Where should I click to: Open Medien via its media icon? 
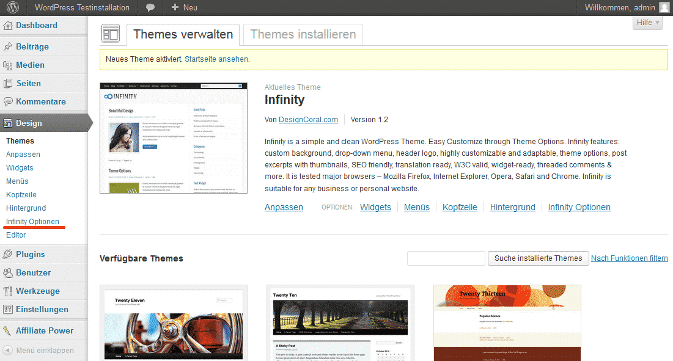tap(8, 65)
